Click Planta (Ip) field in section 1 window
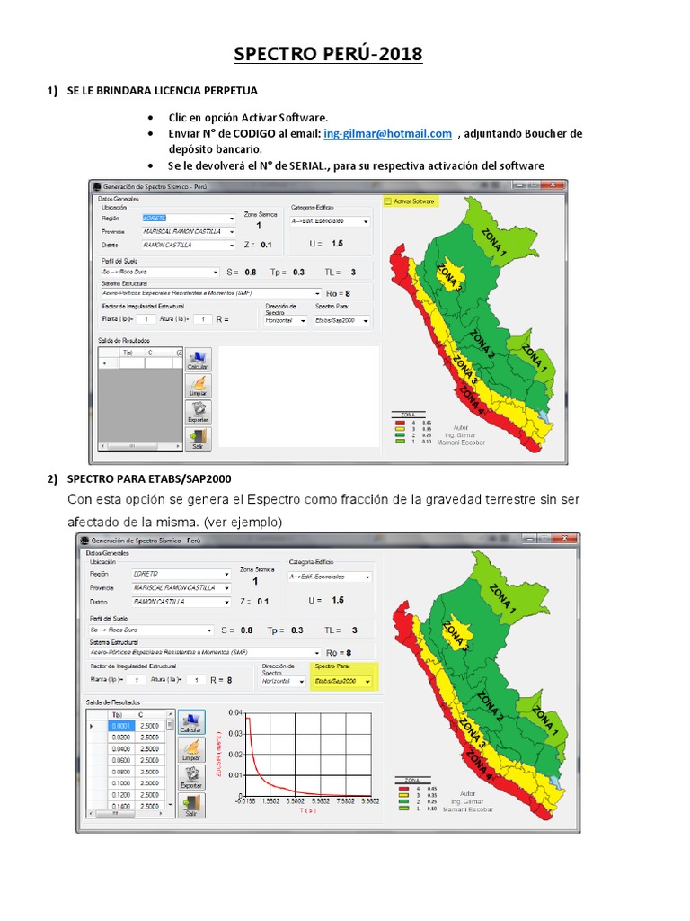Viewport: 690px width, 921px height. click(146, 319)
